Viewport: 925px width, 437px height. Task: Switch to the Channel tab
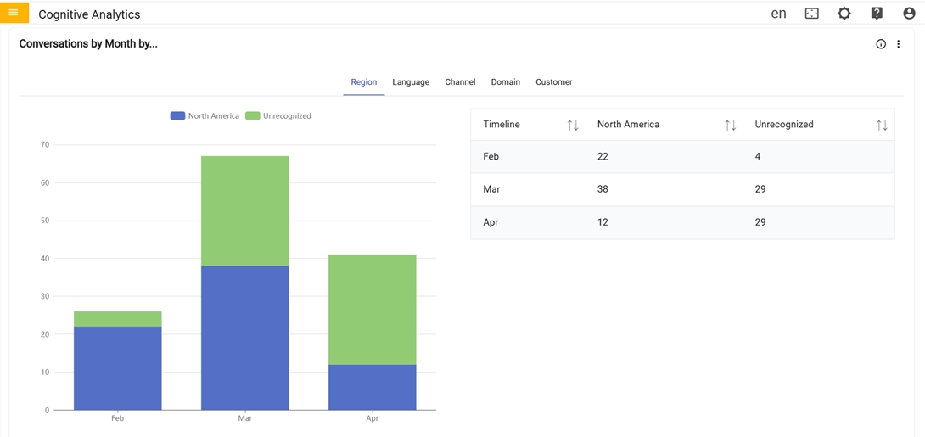(x=460, y=82)
